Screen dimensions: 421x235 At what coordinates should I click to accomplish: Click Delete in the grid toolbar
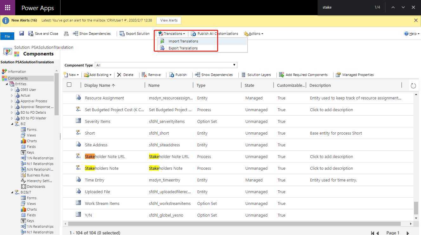(125, 75)
